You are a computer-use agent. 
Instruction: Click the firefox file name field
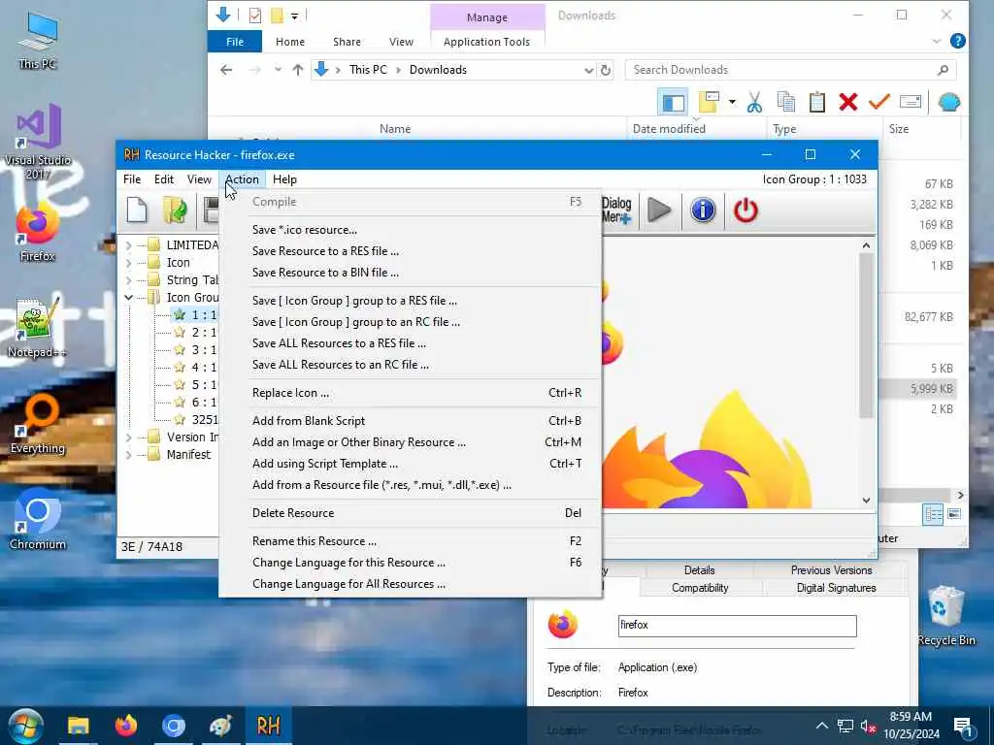pyautogui.click(x=738, y=626)
